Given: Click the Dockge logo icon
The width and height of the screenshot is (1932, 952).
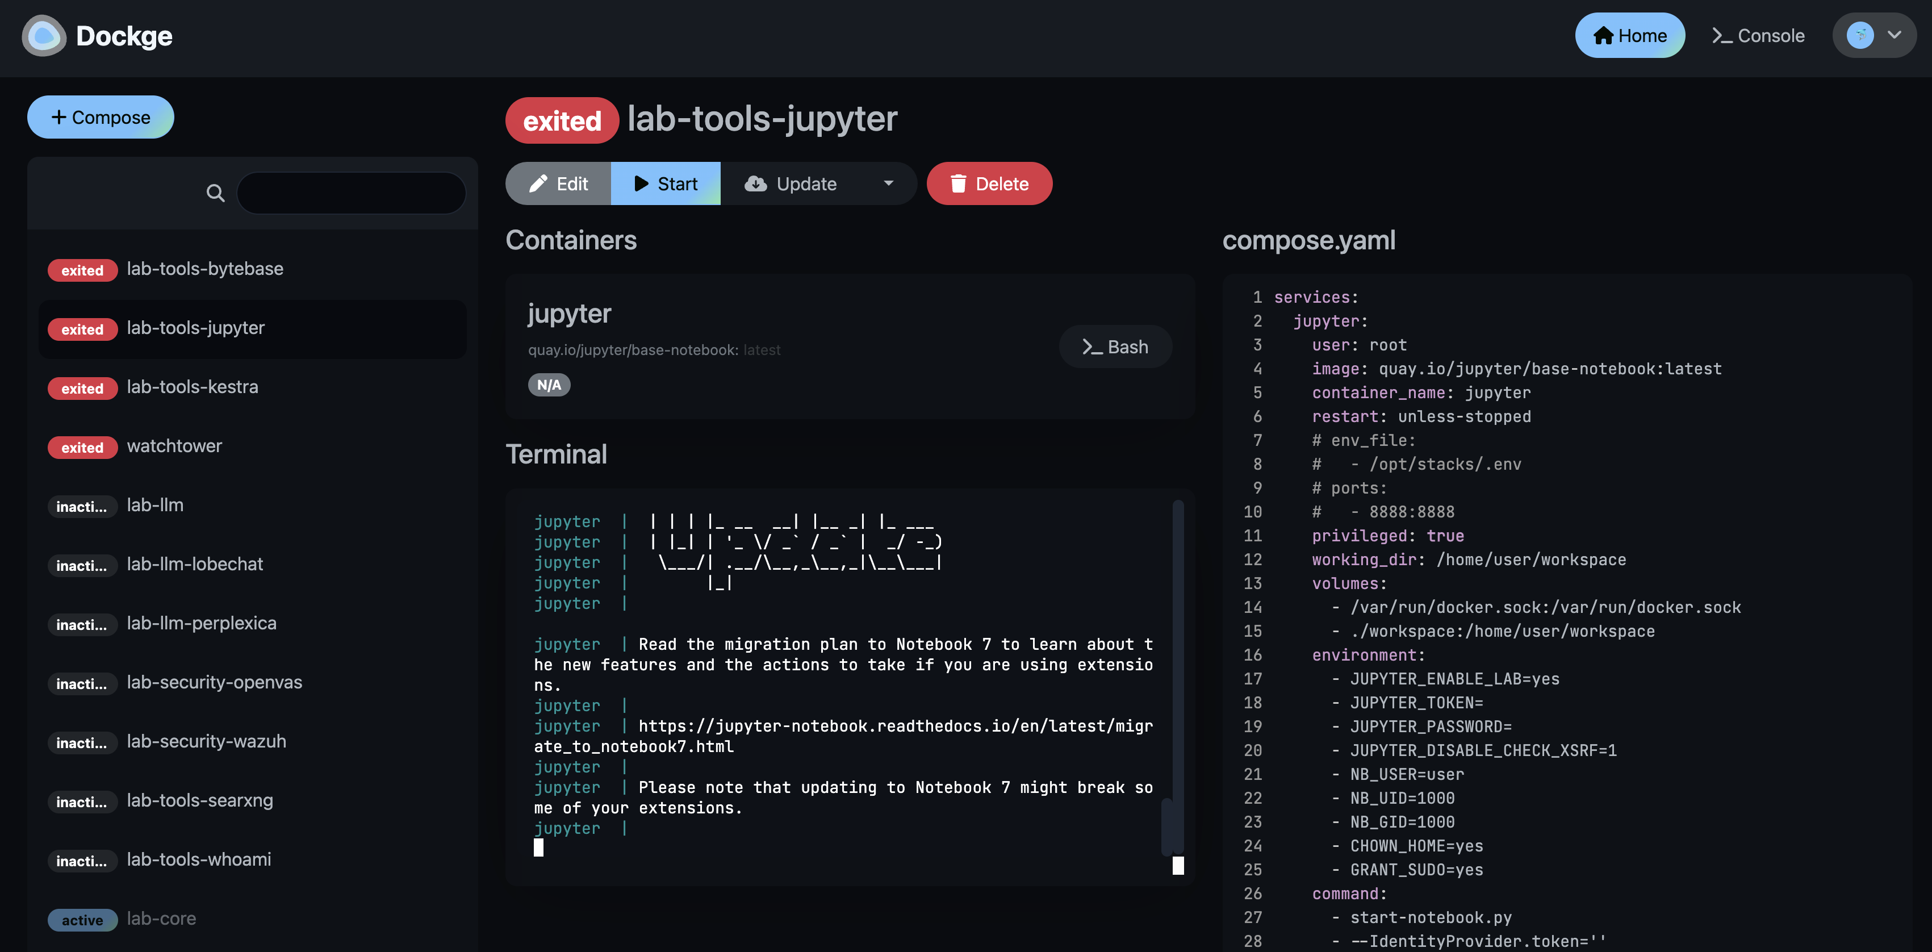Looking at the screenshot, I should (44, 35).
